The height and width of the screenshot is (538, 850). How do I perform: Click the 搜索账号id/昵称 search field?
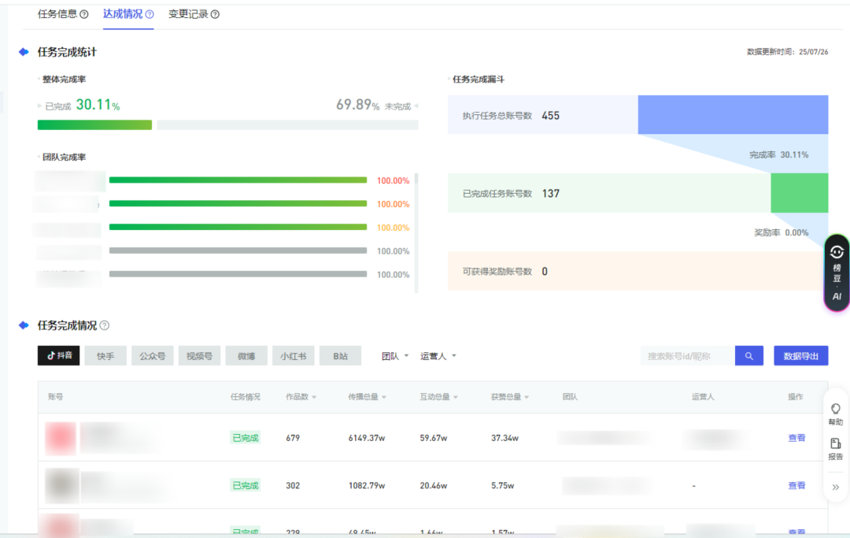[687, 356]
